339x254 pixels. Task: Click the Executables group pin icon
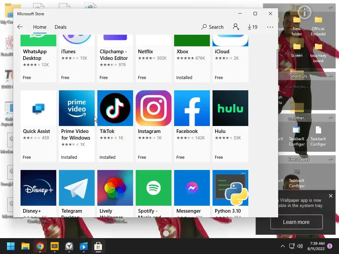[x=330, y=159]
